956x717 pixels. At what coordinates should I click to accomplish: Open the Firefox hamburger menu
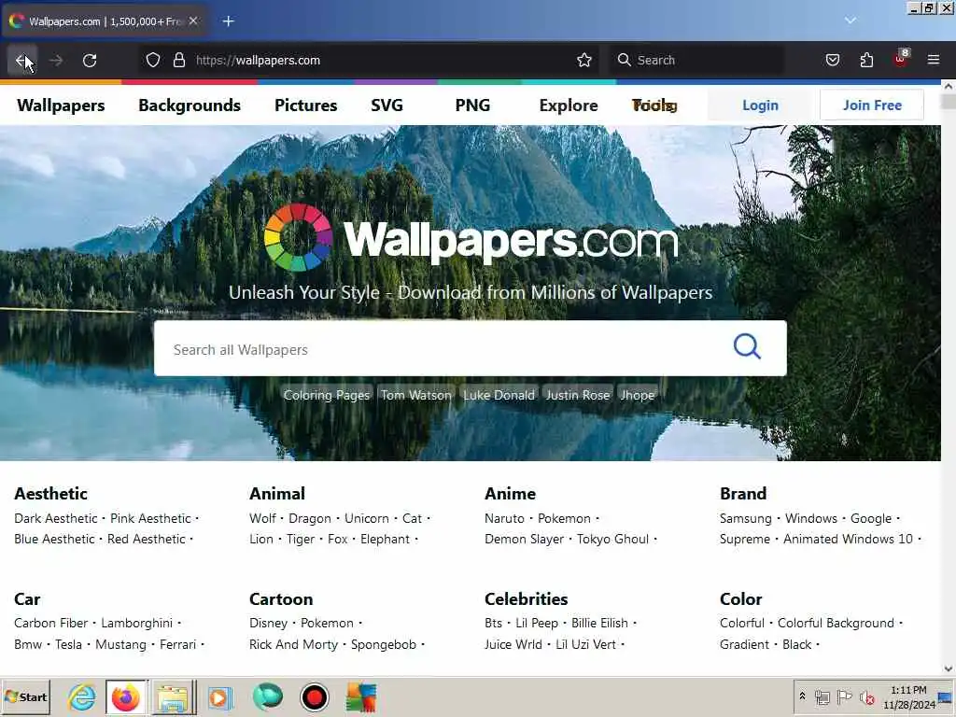(934, 60)
